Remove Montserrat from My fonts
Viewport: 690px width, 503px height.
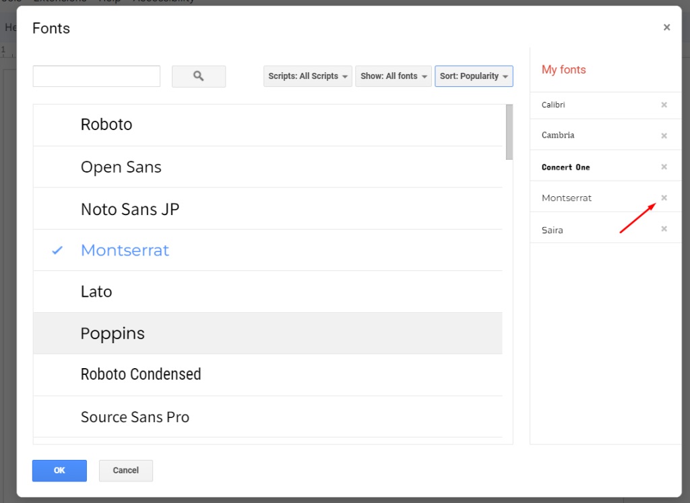click(664, 198)
